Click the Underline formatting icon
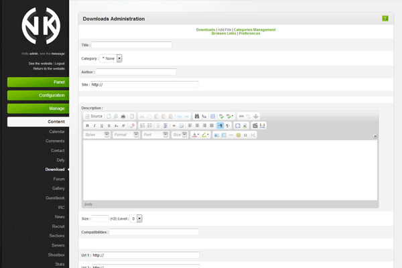The image size is (402, 268). (x=102, y=125)
